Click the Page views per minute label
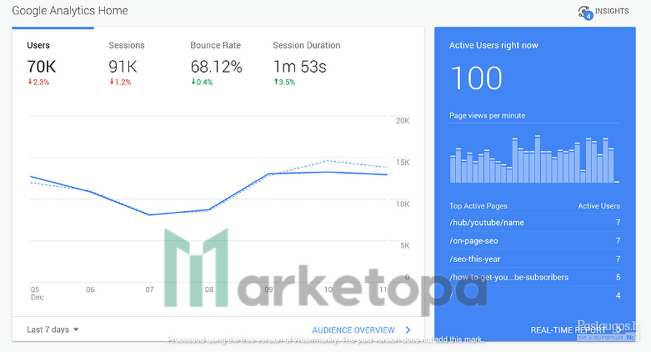The image size is (651, 352). [x=487, y=115]
